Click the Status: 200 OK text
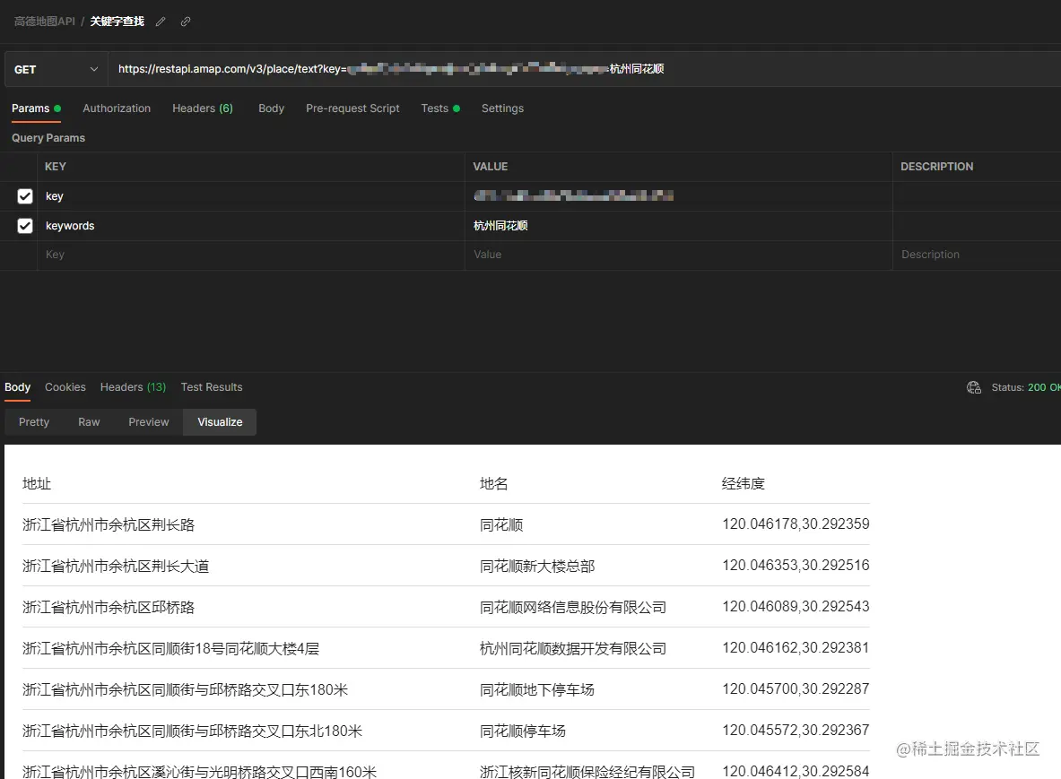The width and height of the screenshot is (1061, 779). coord(1026,387)
